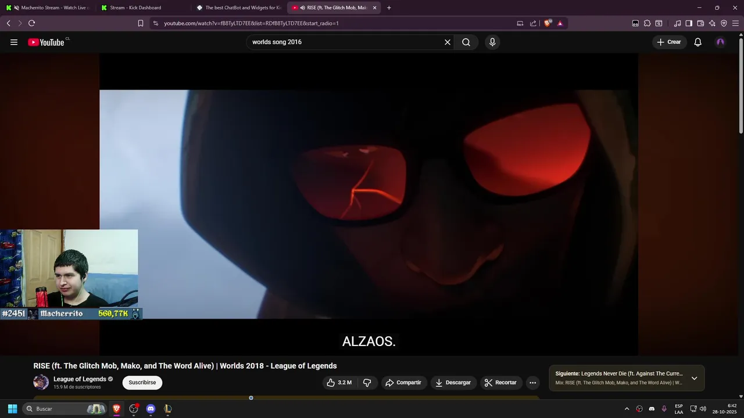
Task: Open Brave from the taskbar
Action: click(x=116, y=409)
